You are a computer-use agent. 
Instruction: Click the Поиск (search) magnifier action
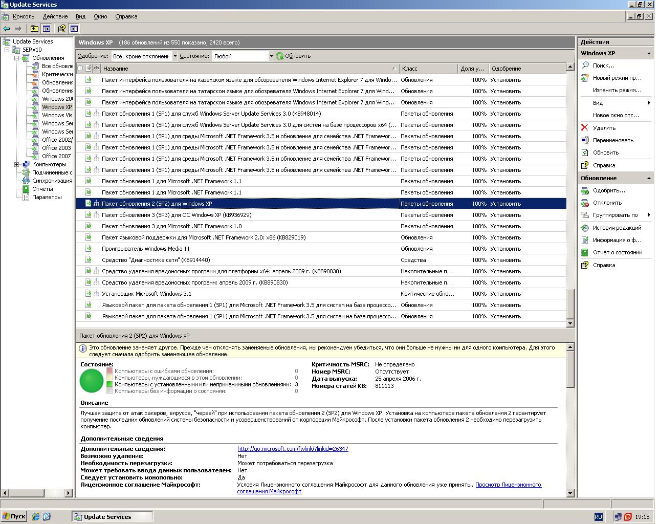click(x=603, y=65)
